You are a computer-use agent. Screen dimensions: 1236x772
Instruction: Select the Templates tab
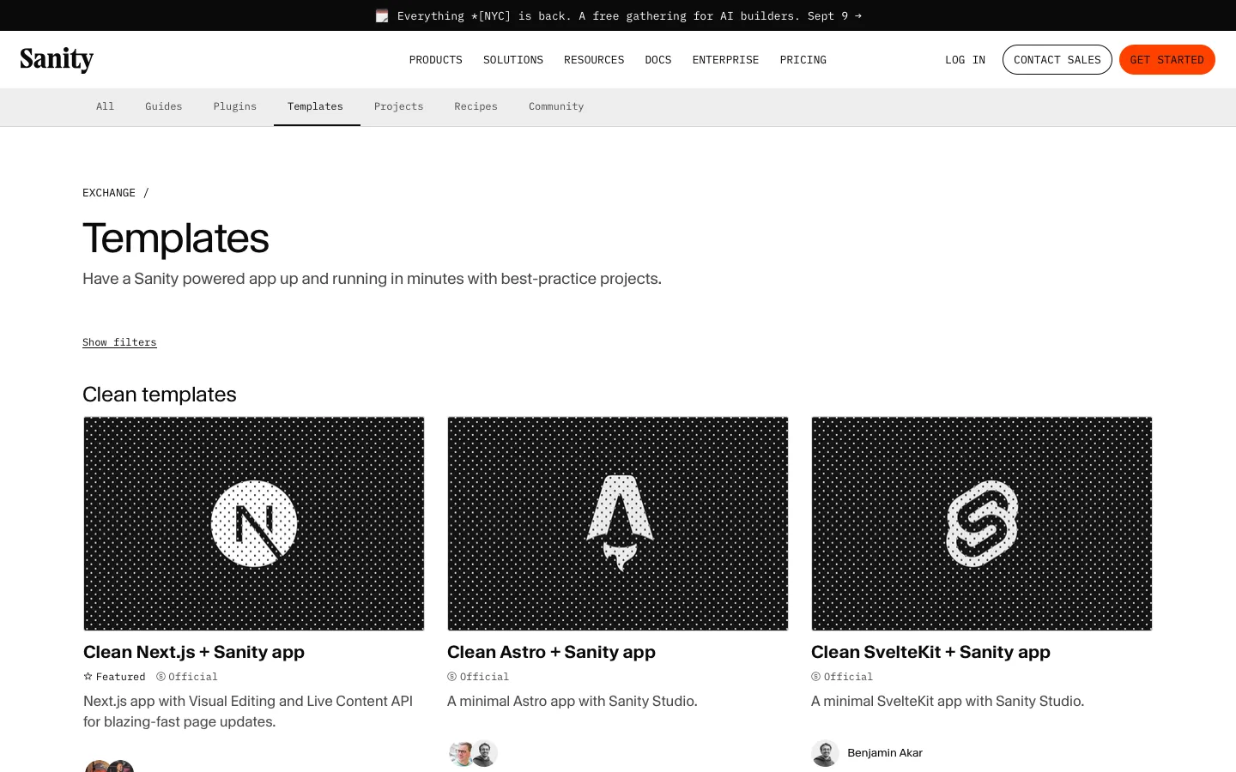[x=316, y=106]
